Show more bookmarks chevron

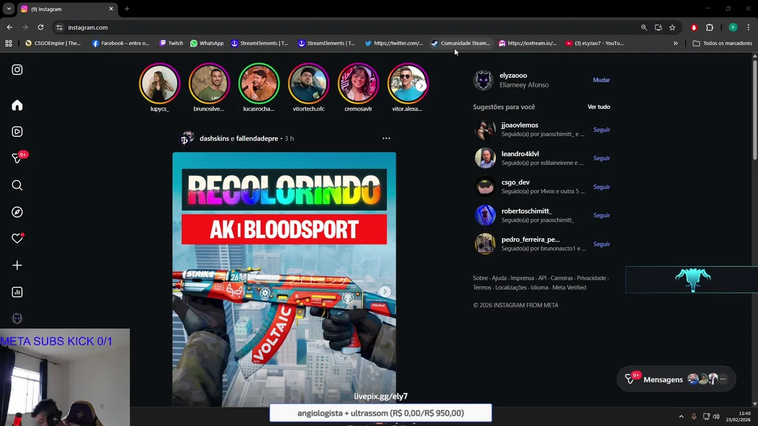point(675,43)
